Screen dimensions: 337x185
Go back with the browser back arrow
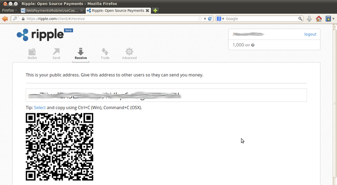5,19
